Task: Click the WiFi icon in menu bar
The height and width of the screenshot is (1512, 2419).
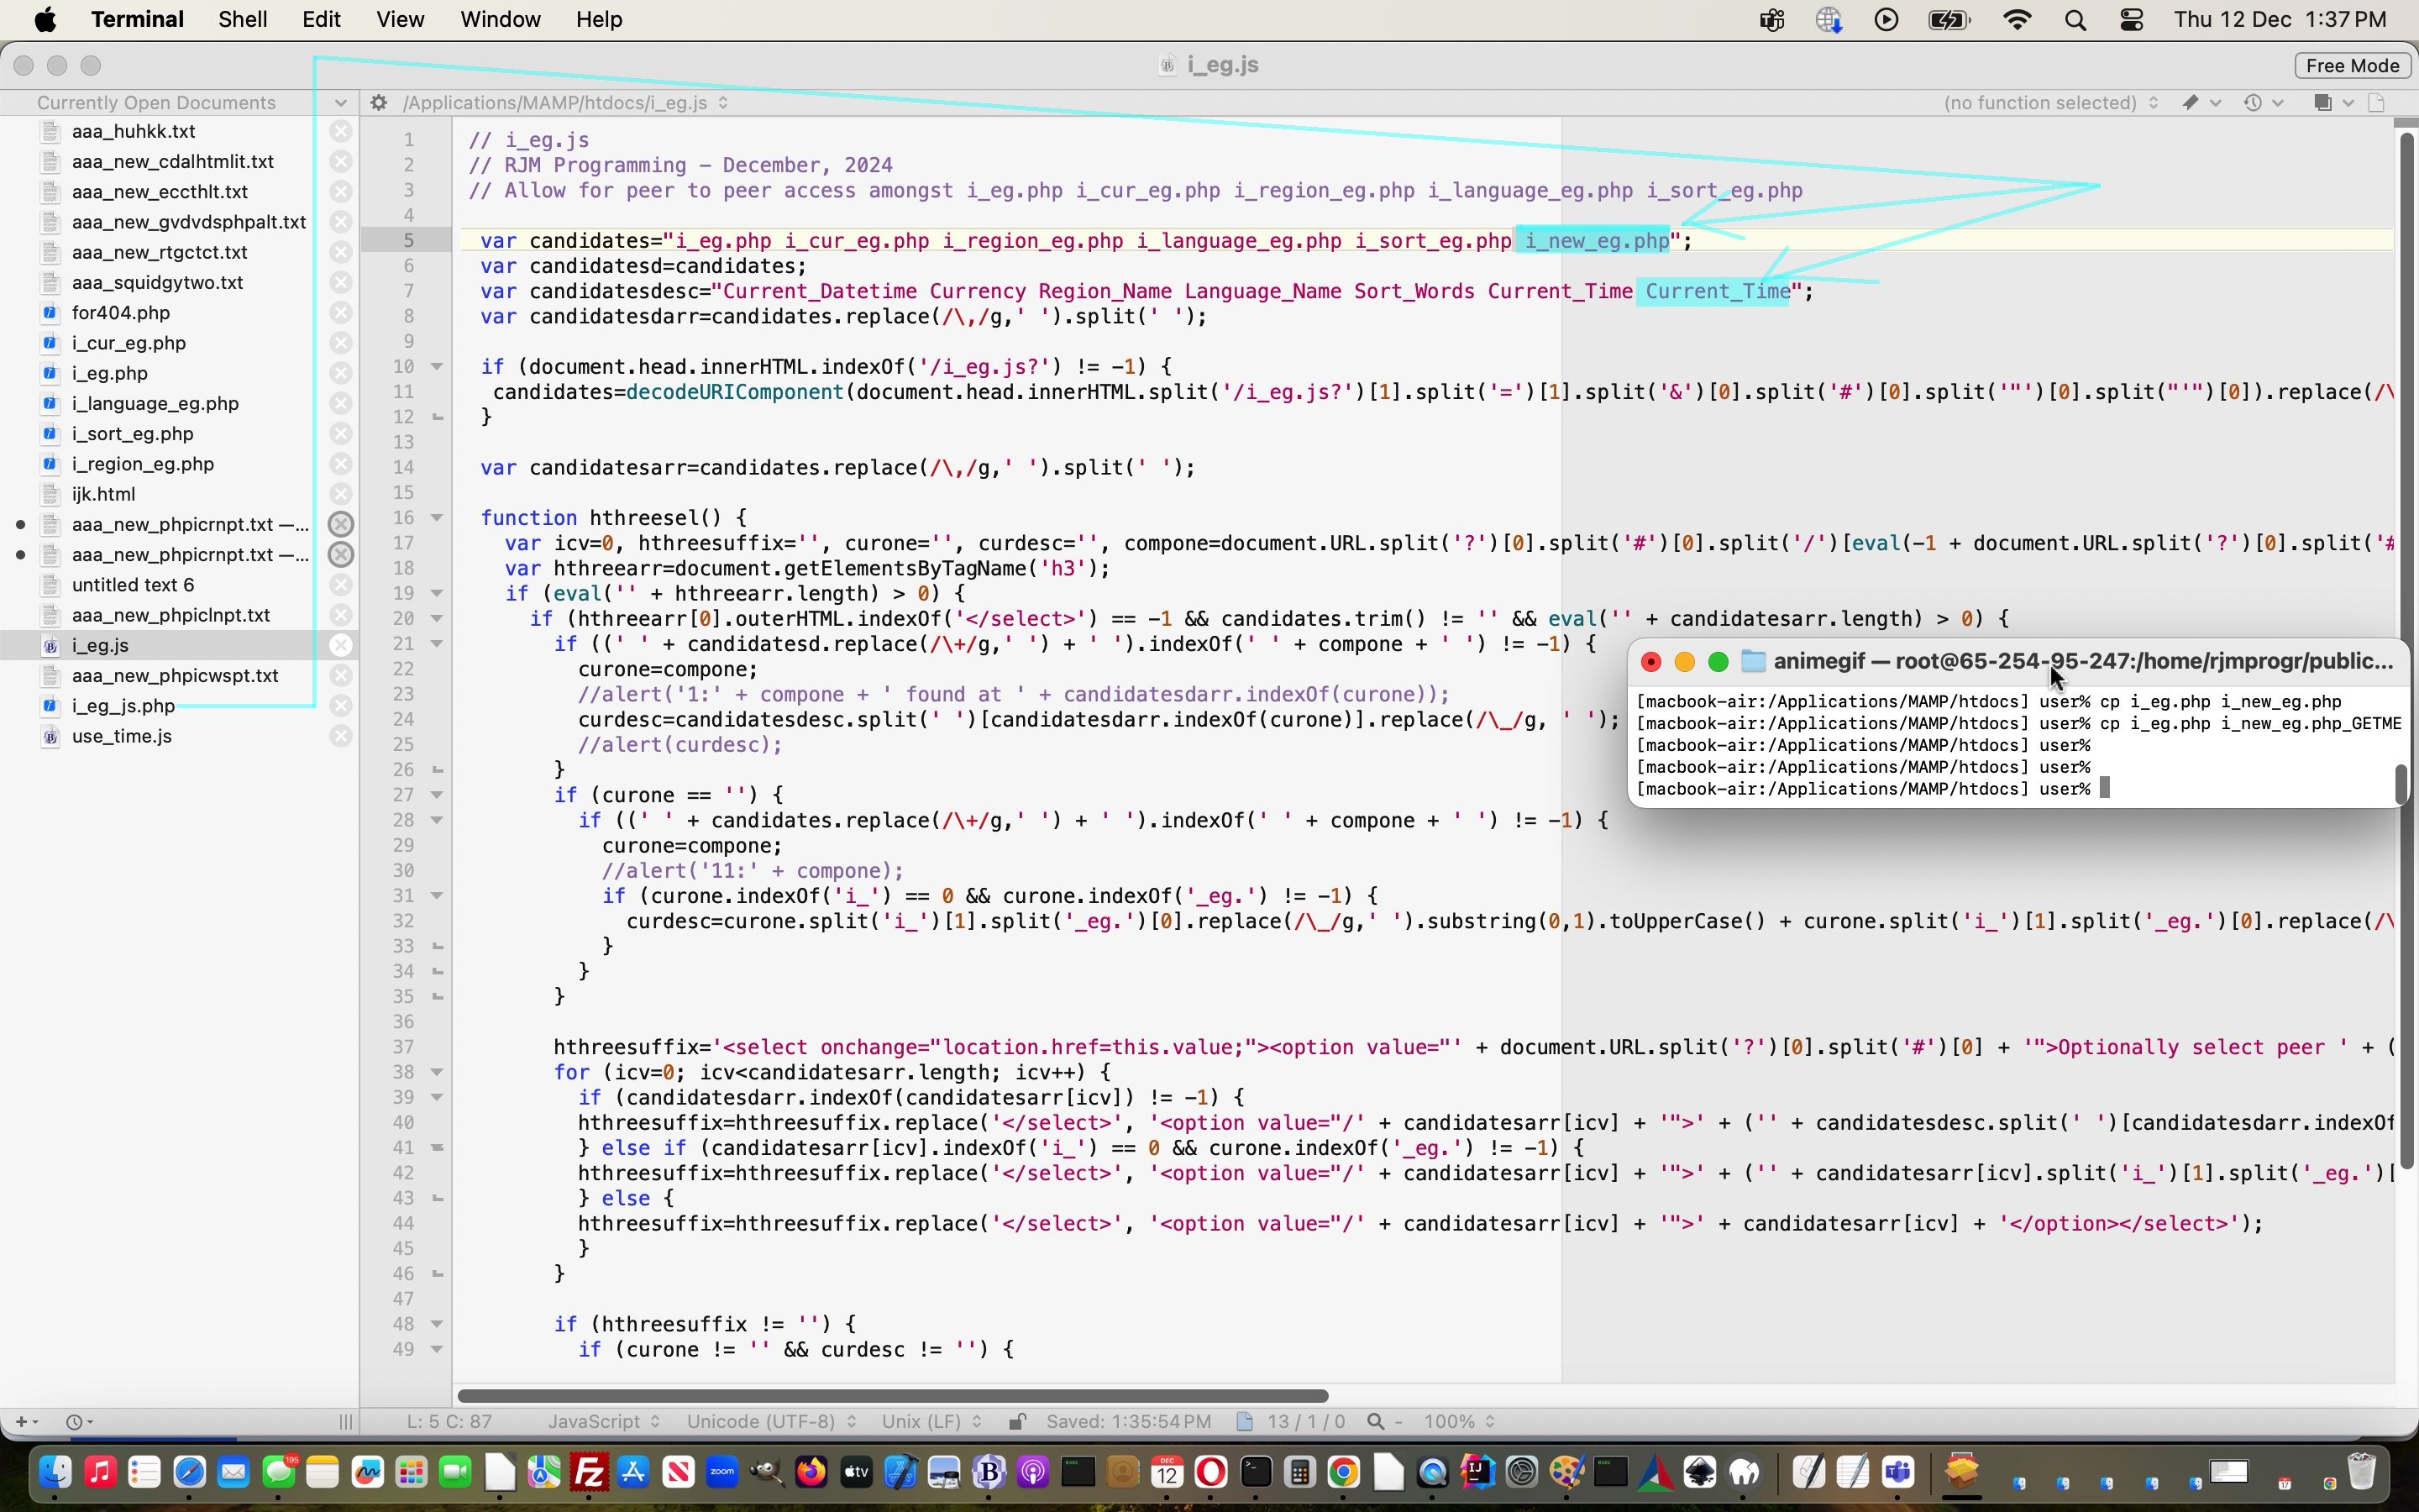Action: 2017,19
